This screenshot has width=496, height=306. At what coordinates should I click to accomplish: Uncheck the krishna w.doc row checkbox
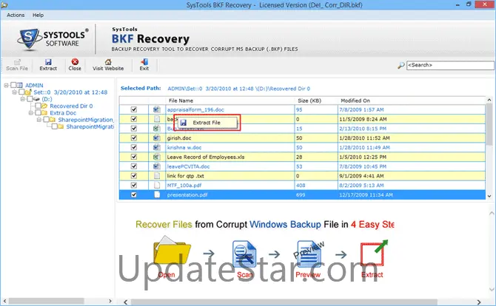coord(134,148)
